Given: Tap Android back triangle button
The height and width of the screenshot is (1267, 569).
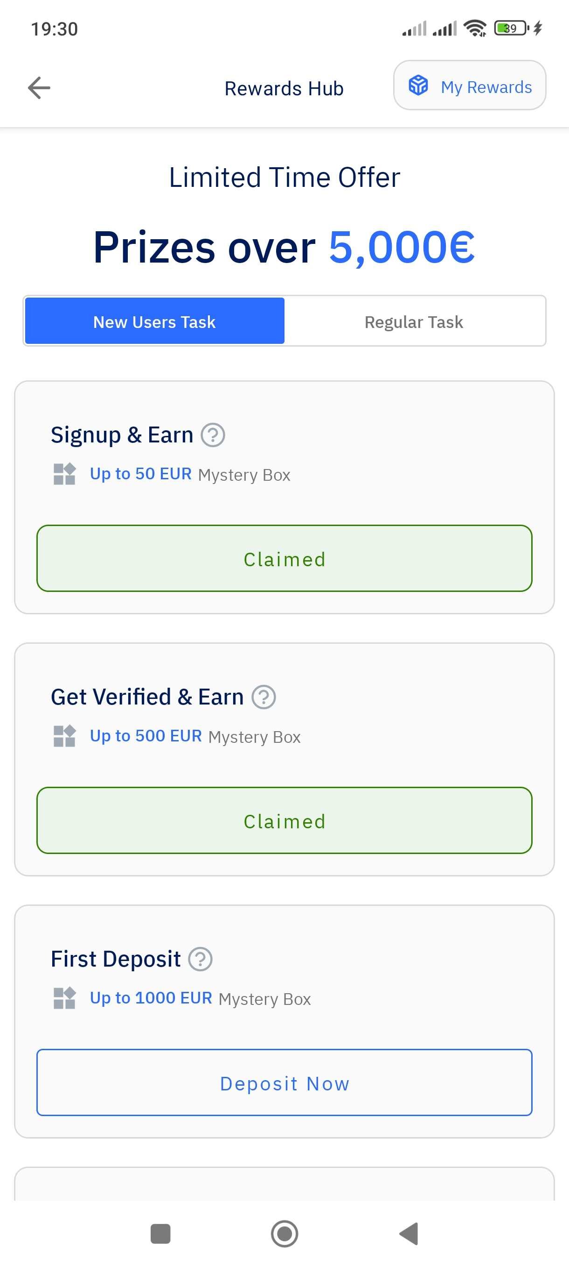Looking at the screenshot, I should tap(409, 1233).
